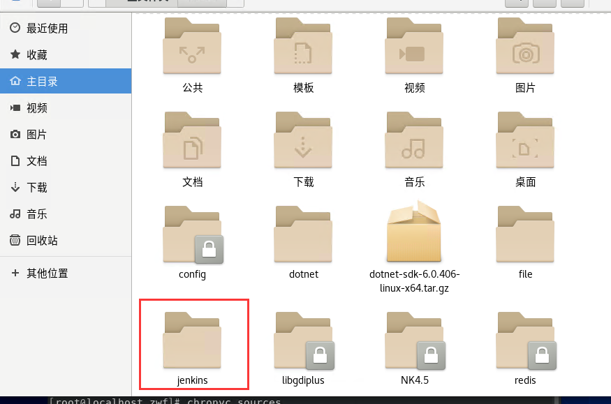Screen dimensions: 611x404
Task: Open the locked config folder
Action: click(192, 232)
